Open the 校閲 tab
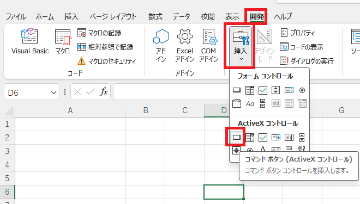Viewport: 360px width, 204px height. point(208,16)
